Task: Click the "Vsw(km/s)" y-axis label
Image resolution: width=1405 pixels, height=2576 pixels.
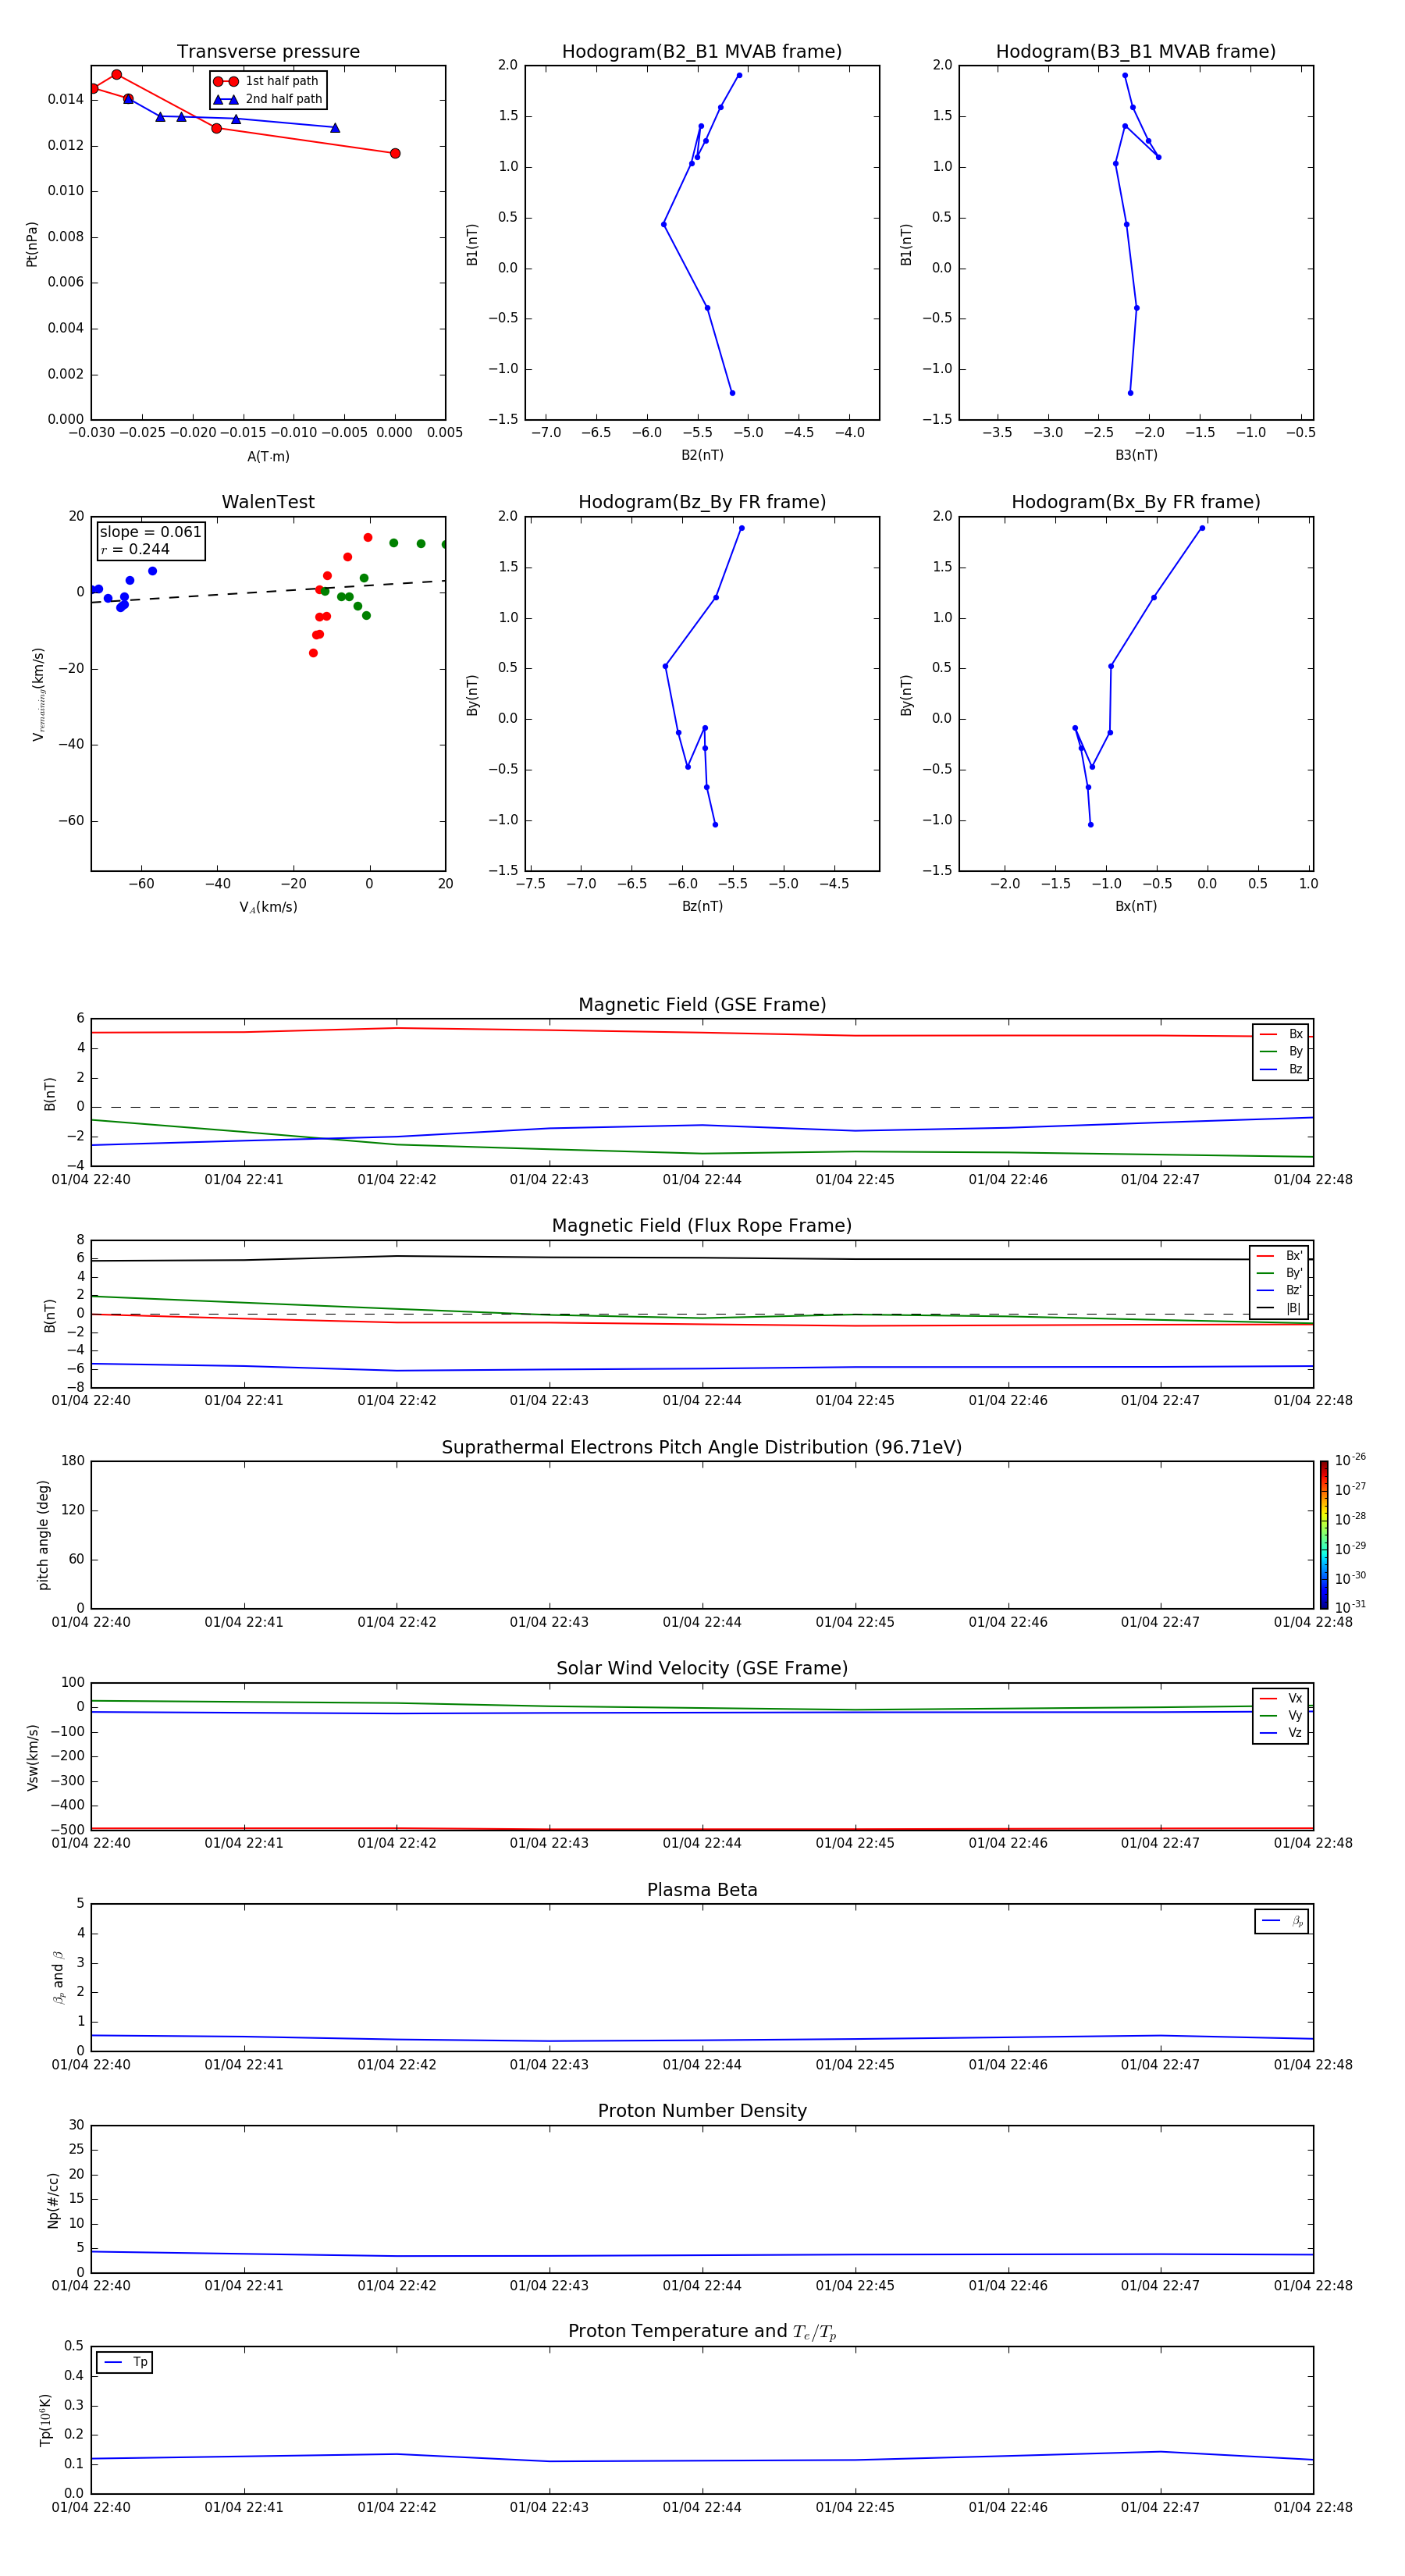Action: (x=33, y=1757)
